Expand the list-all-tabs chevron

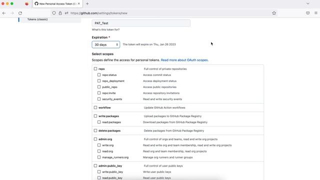[308, 3]
